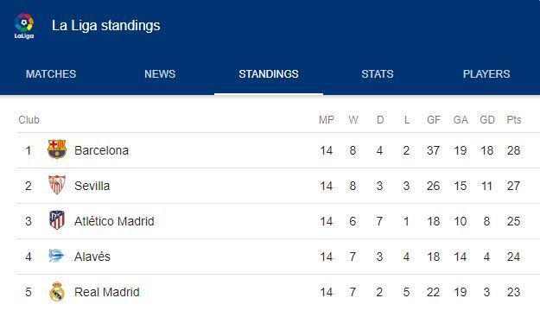Click the MP column header

327,120
